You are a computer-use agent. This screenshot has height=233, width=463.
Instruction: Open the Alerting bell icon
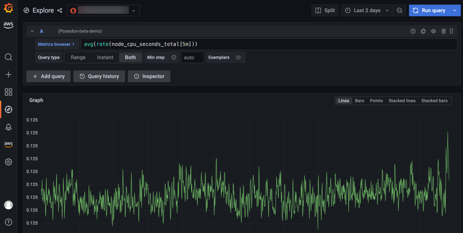[8, 127]
